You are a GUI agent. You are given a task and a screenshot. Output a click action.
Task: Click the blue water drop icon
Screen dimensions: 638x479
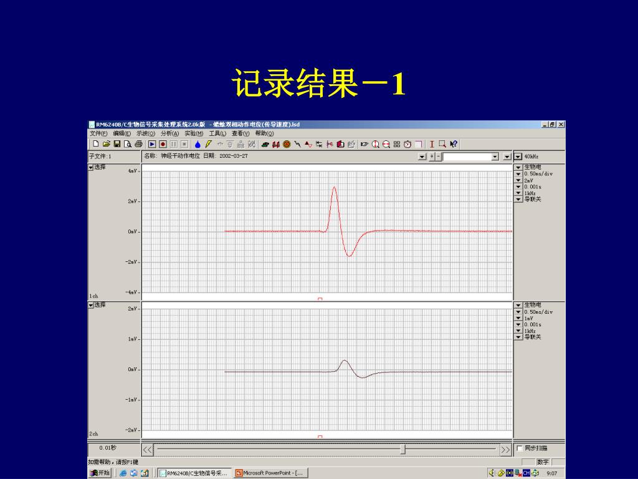[x=198, y=144]
